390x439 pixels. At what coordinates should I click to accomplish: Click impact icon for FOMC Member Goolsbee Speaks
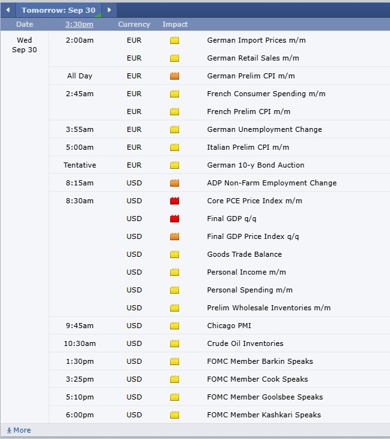pos(175,397)
